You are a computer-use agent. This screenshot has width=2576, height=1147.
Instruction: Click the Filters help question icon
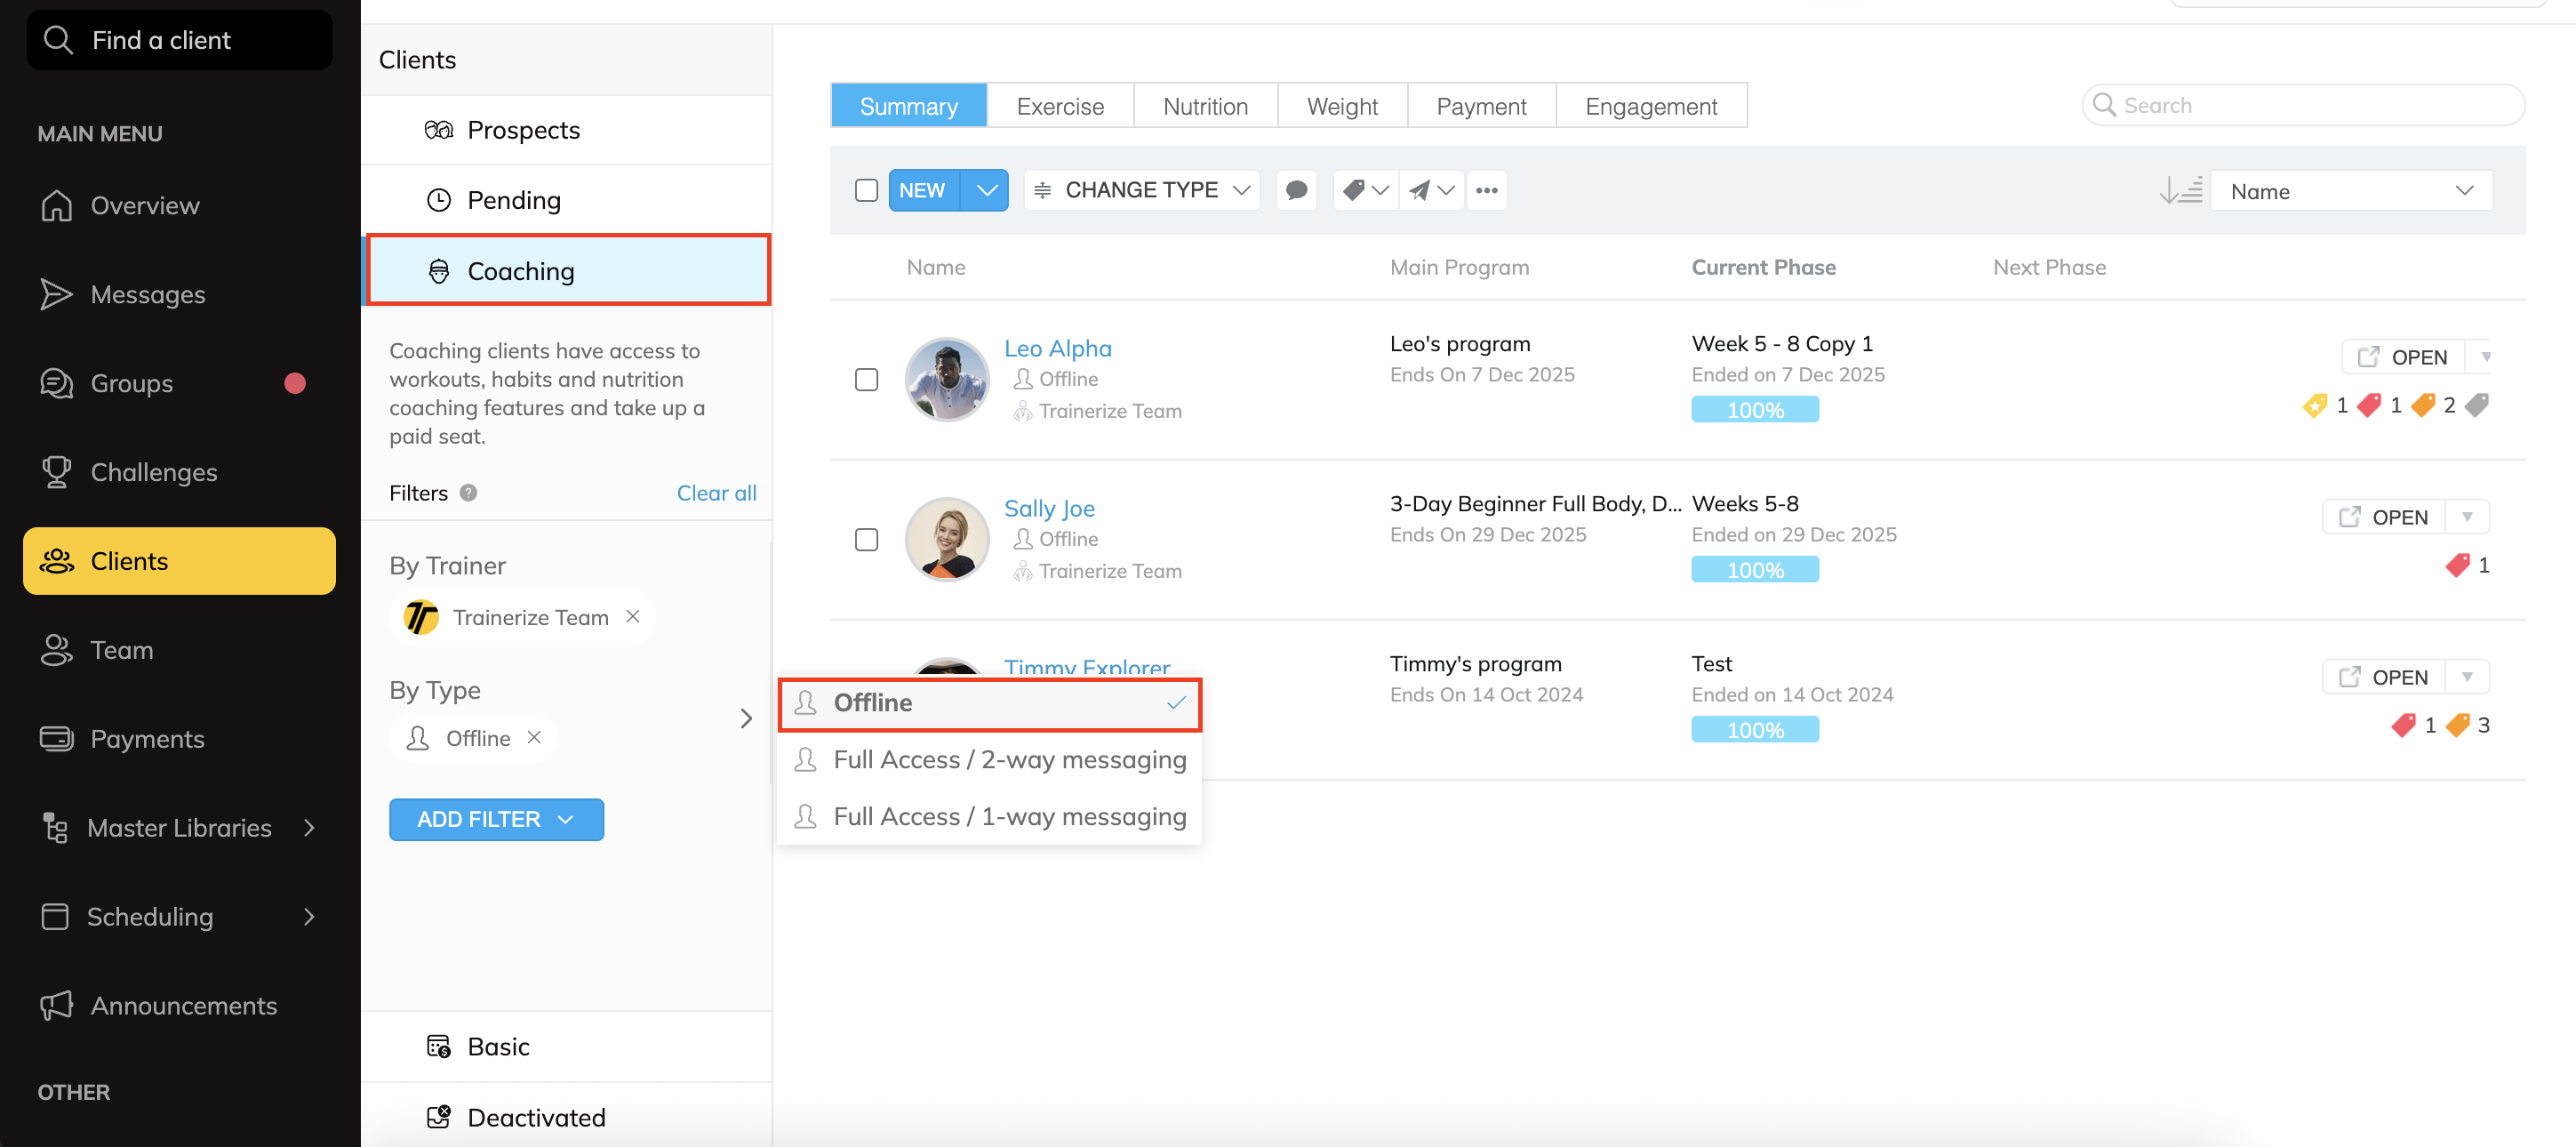tap(468, 493)
